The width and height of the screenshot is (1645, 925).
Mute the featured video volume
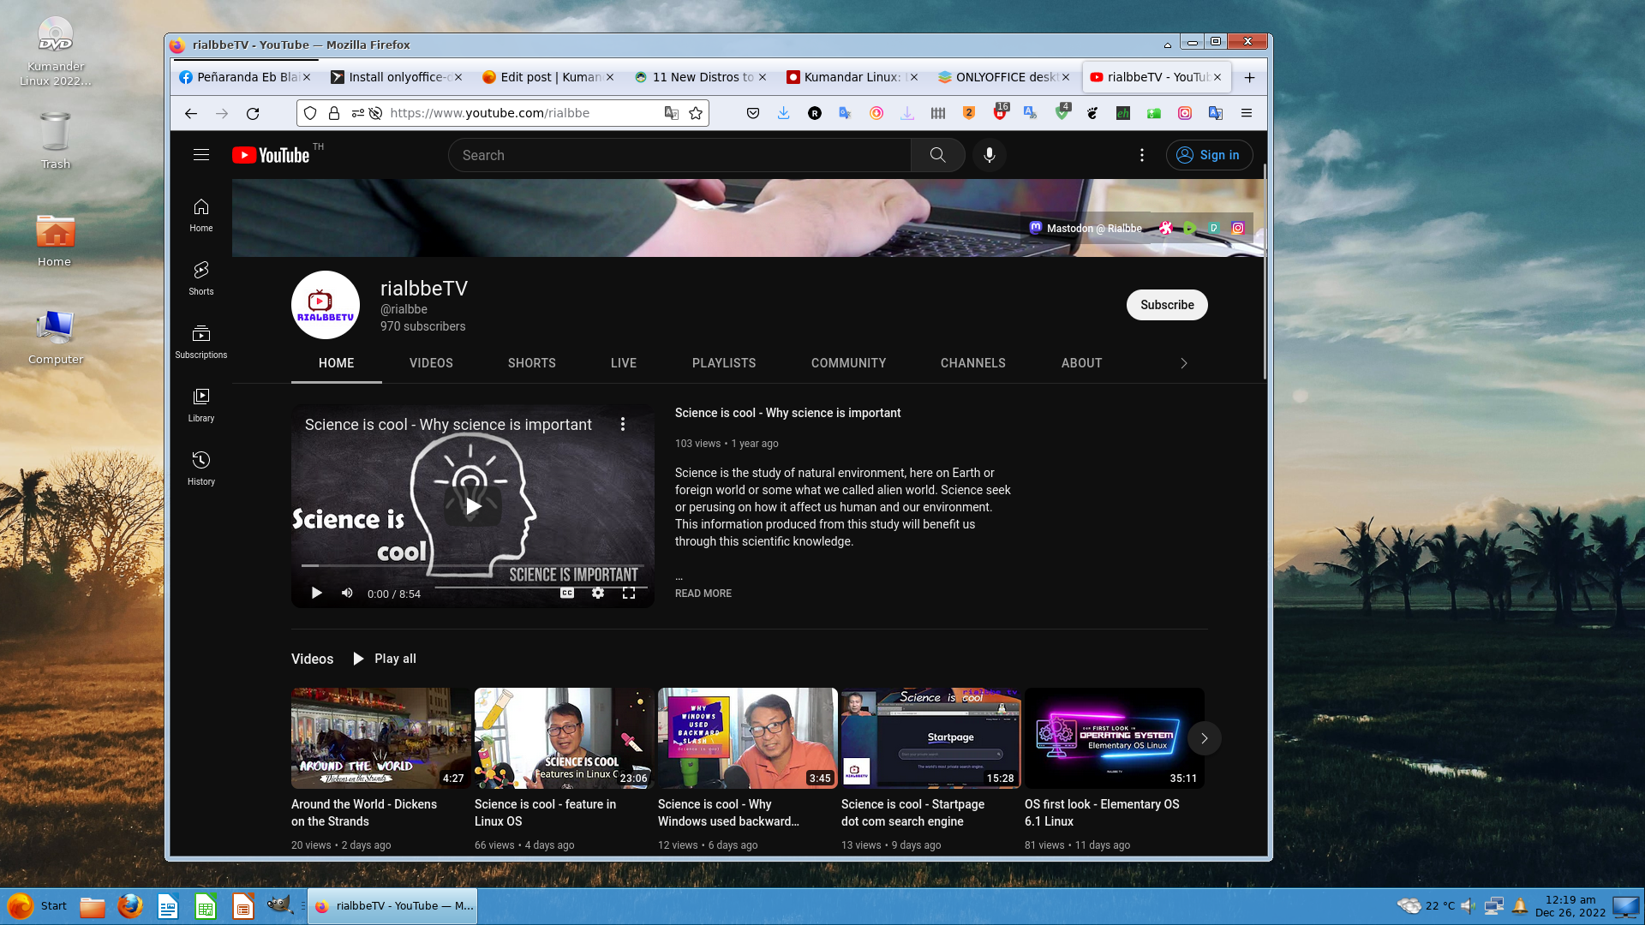pyautogui.click(x=347, y=593)
